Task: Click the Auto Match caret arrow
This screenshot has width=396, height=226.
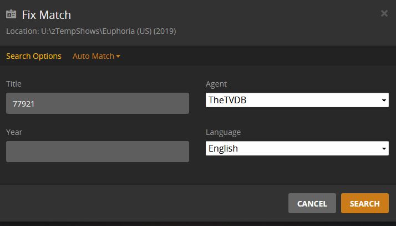Action: point(118,56)
